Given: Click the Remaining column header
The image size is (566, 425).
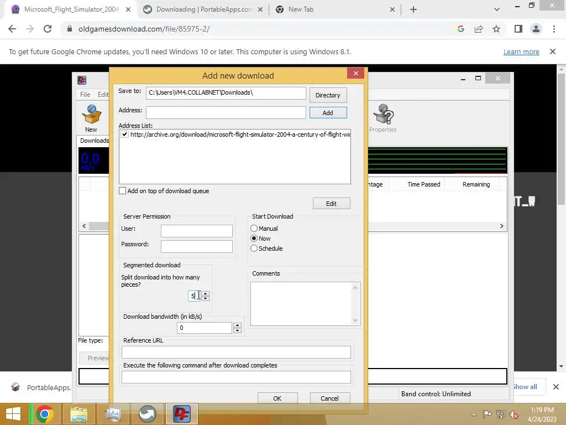Looking at the screenshot, I should click(476, 184).
